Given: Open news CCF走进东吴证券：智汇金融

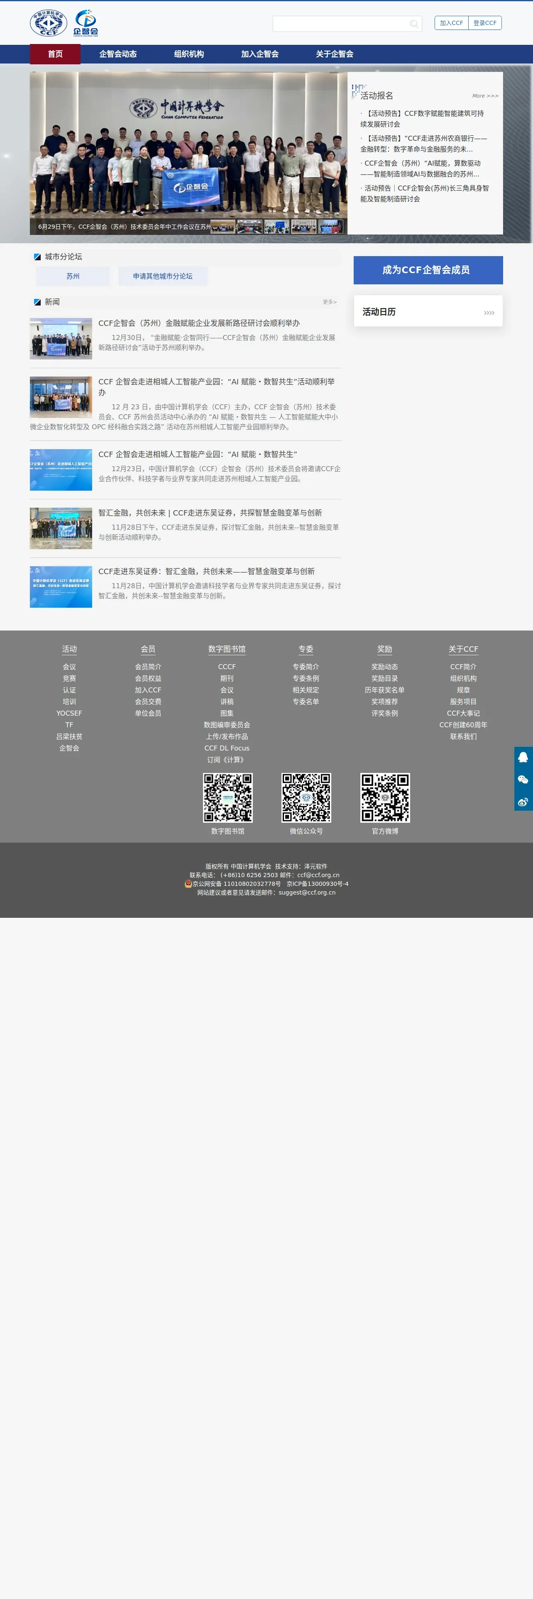Looking at the screenshot, I should (206, 572).
